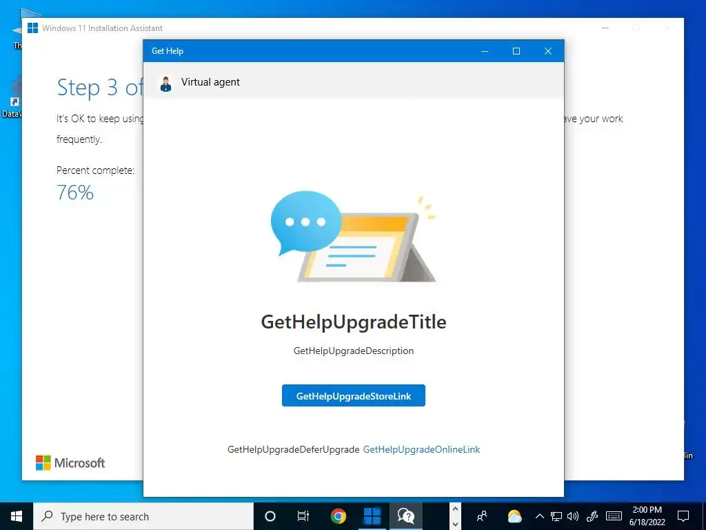This screenshot has width=706, height=530.
Task: Open the Windows Start menu
Action: tap(17, 516)
